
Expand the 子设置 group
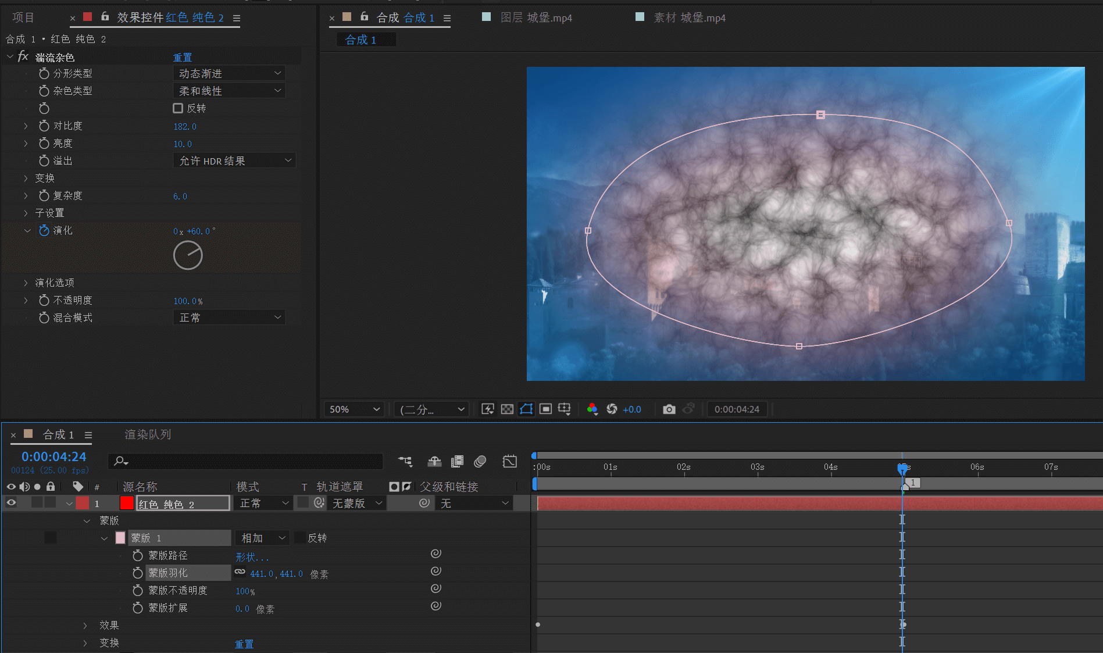(26, 213)
